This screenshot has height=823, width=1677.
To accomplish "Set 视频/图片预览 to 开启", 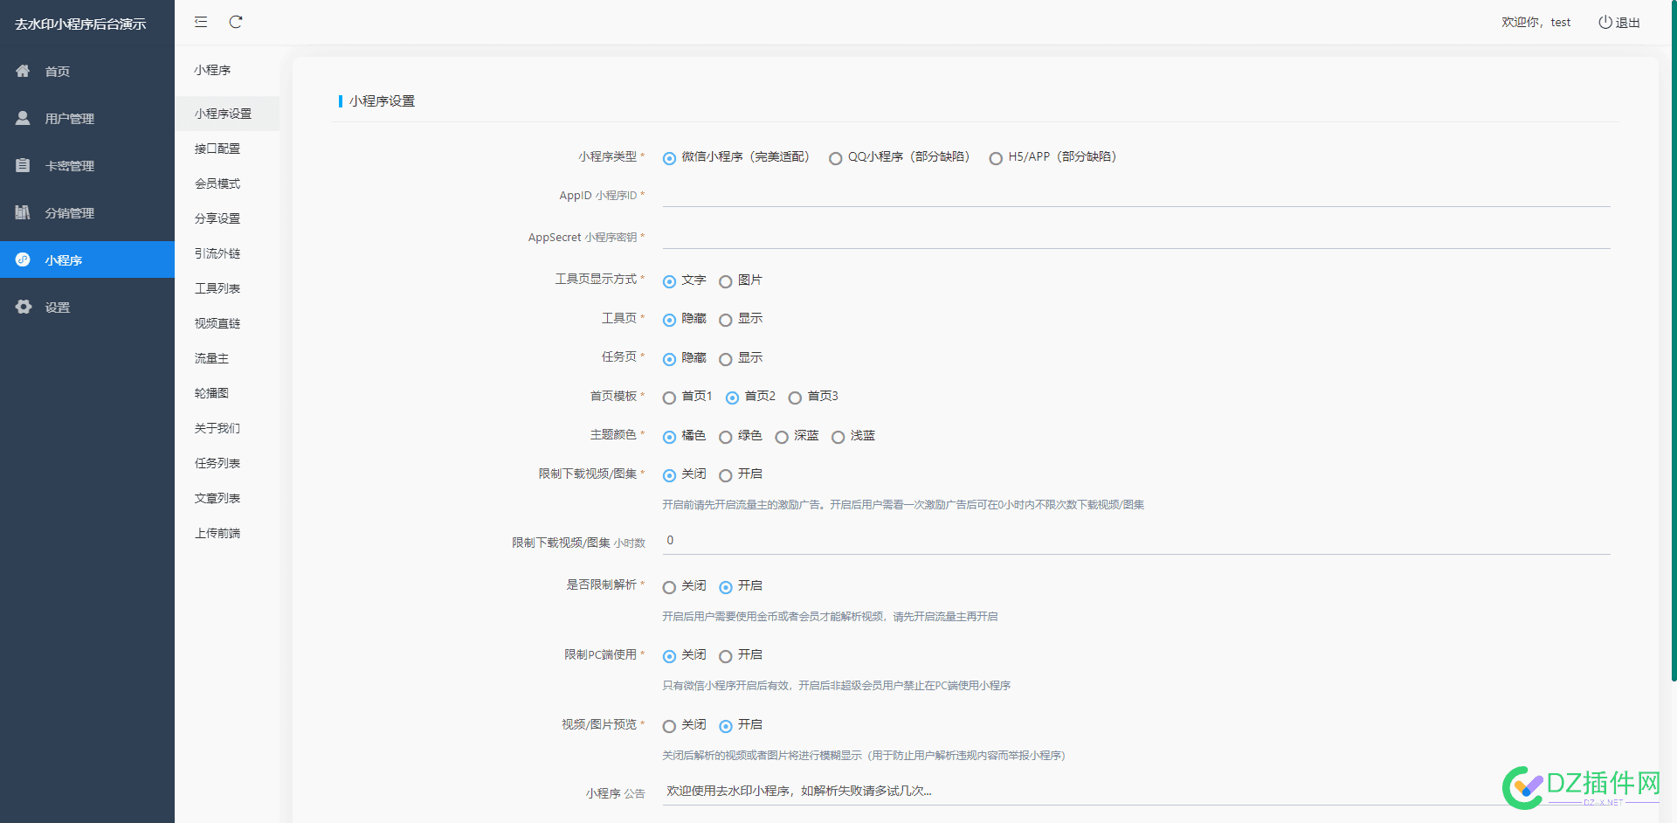I will [x=726, y=726].
